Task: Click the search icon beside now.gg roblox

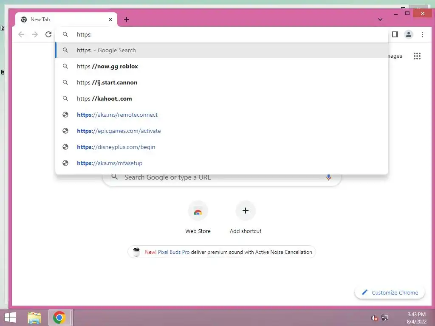Action: (x=65, y=66)
